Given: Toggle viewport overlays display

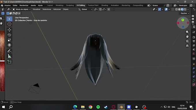Looking at the screenshot, I should (166, 9).
